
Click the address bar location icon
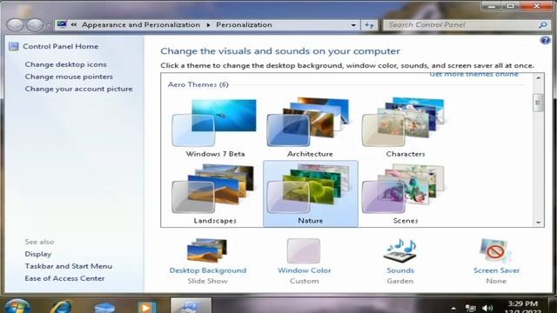pos(62,24)
